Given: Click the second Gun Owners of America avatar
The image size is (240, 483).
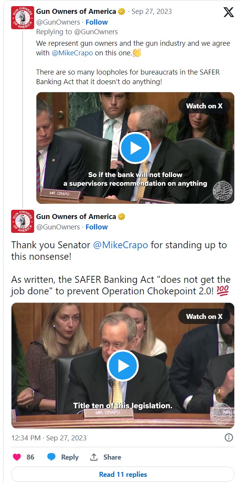Looking at the screenshot, I should (23, 221).
